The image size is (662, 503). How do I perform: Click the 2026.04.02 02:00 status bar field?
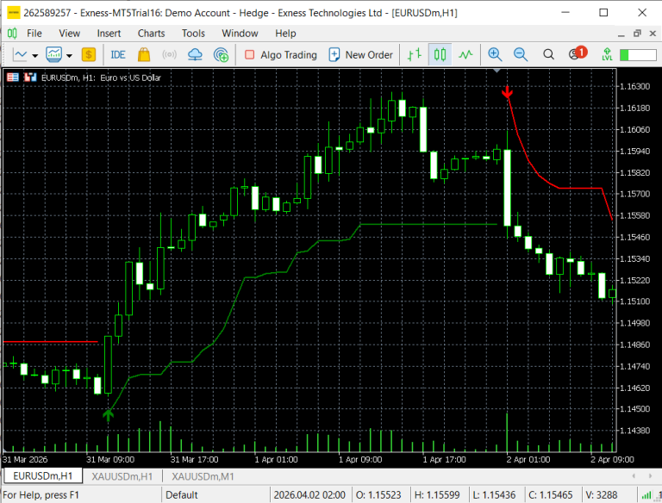tap(309, 495)
